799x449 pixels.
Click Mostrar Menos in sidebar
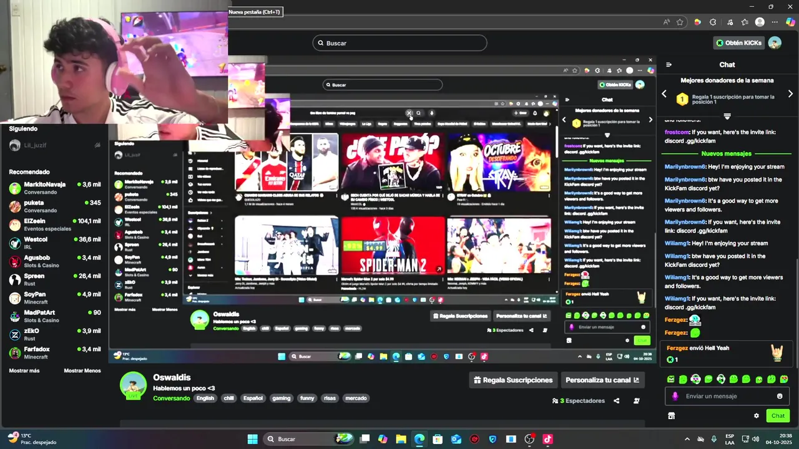pos(82,370)
